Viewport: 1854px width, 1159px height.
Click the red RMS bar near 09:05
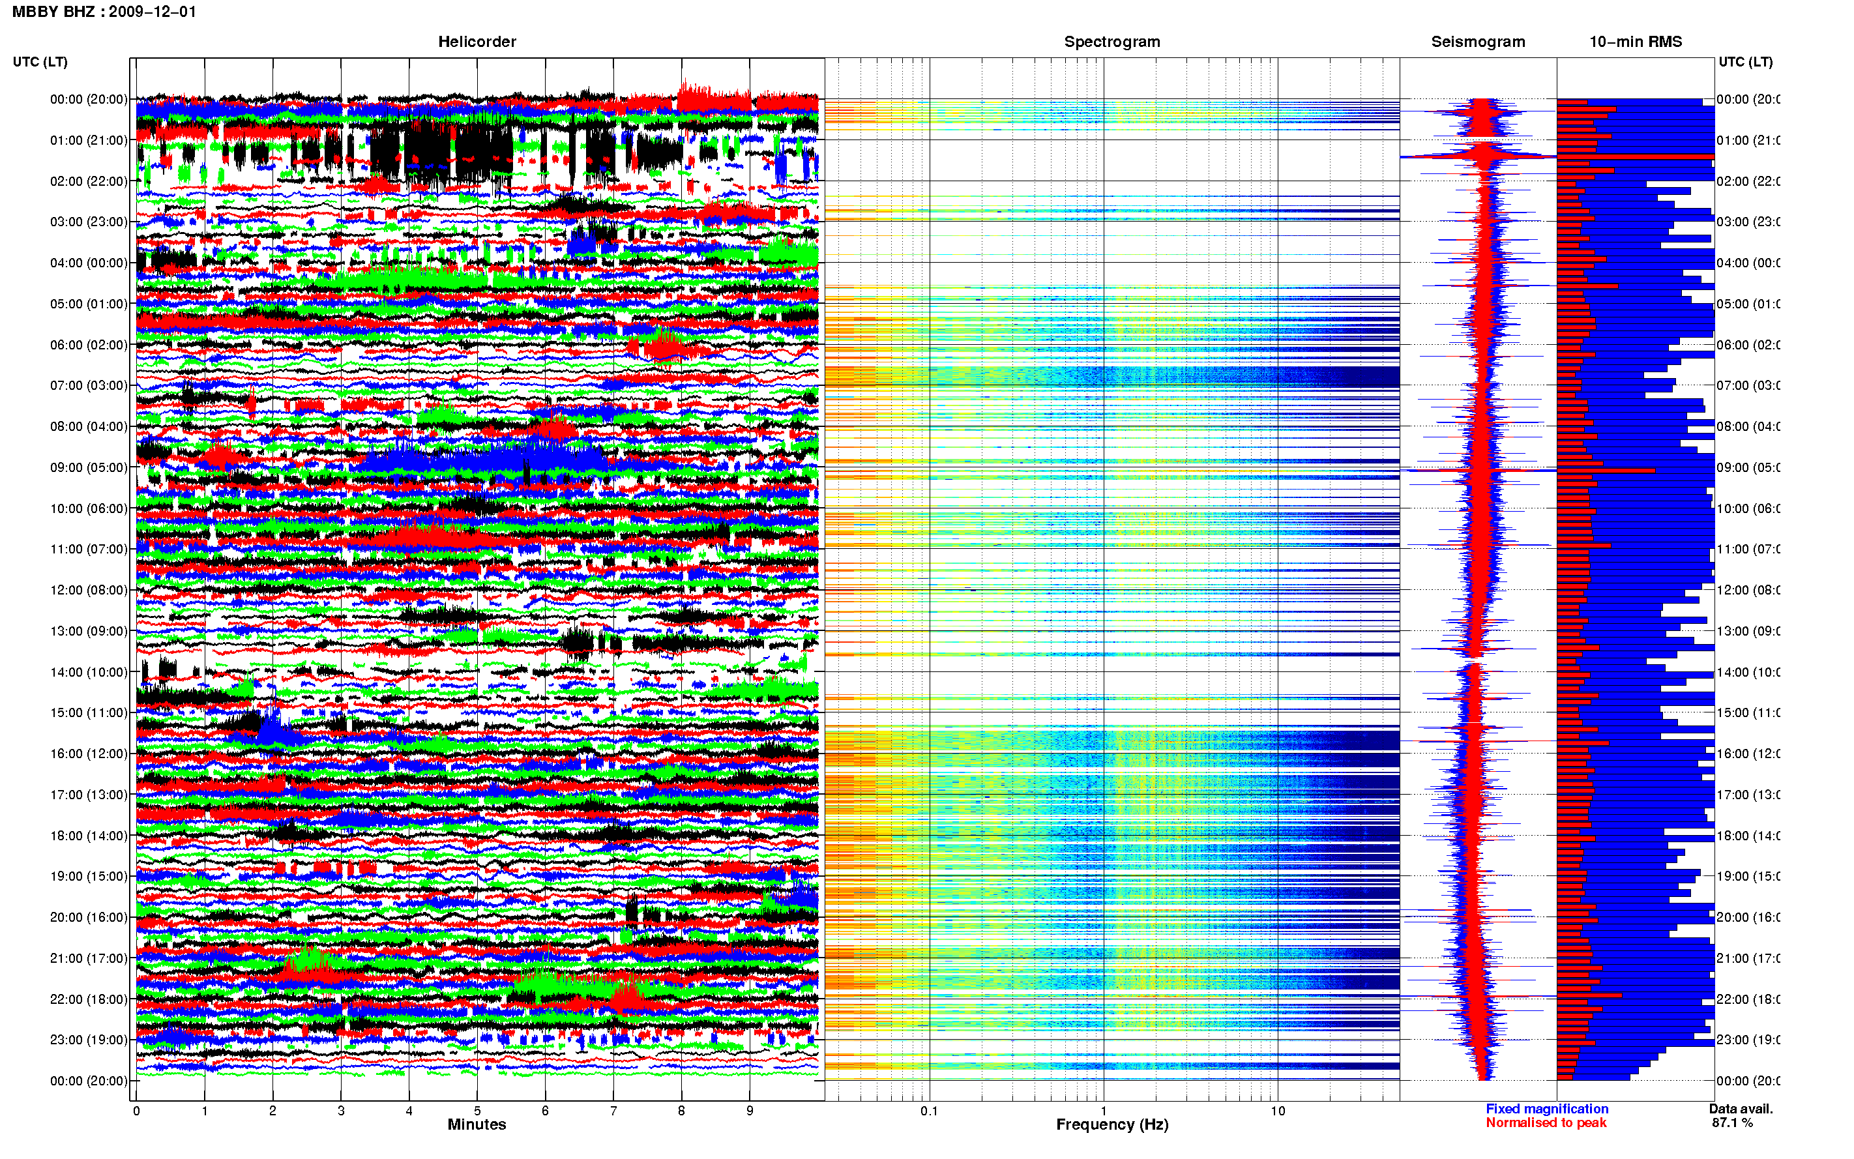click(x=1606, y=470)
